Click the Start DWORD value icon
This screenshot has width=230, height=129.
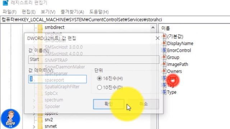[x=164, y=78]
